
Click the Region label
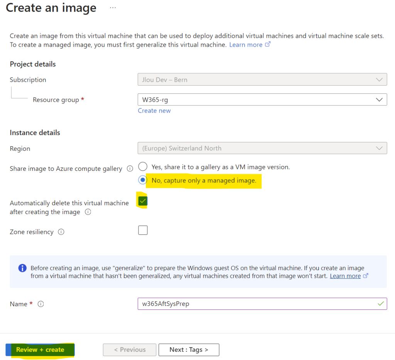coord(20,149)
